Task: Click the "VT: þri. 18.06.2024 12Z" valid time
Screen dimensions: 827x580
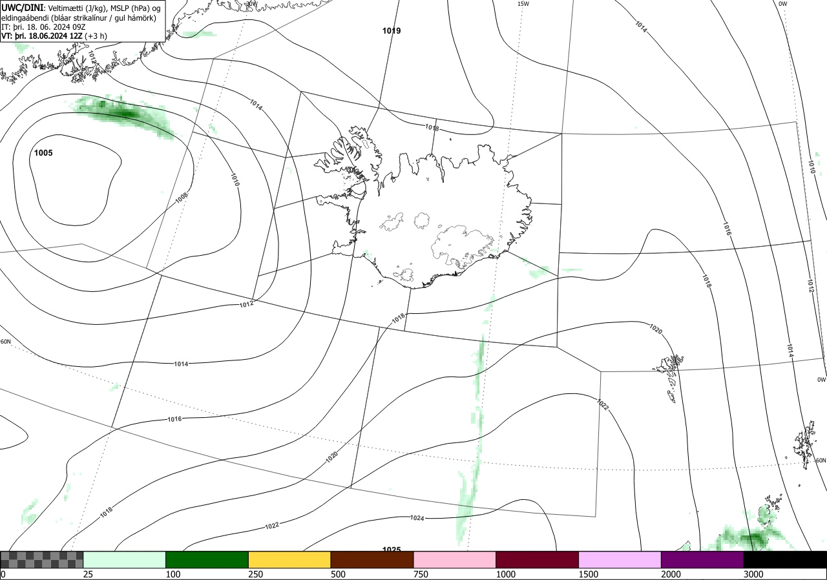Action: point(41,36)
